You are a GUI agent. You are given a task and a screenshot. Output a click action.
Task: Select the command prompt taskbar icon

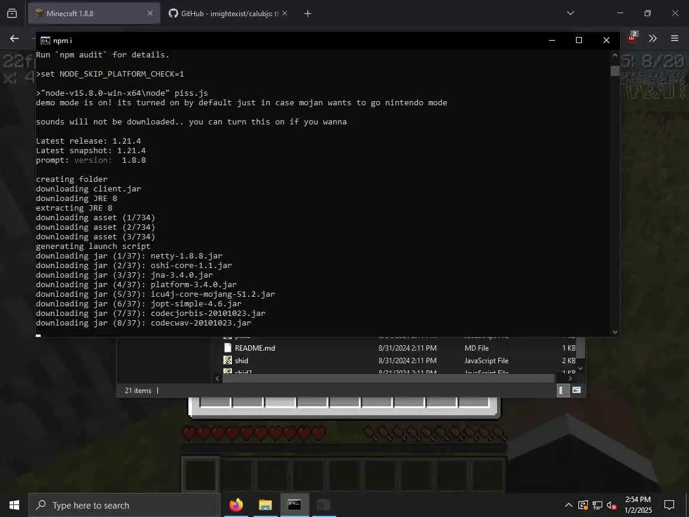pos(294,505)
